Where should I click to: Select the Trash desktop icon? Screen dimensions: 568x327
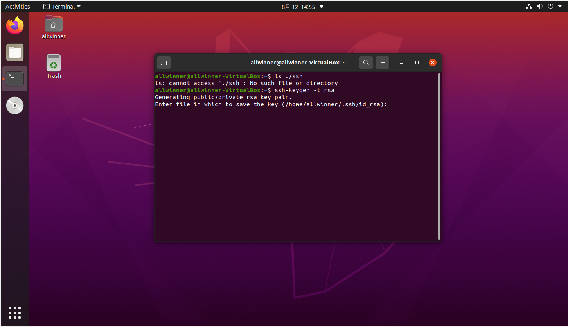[x=54, y=63]
